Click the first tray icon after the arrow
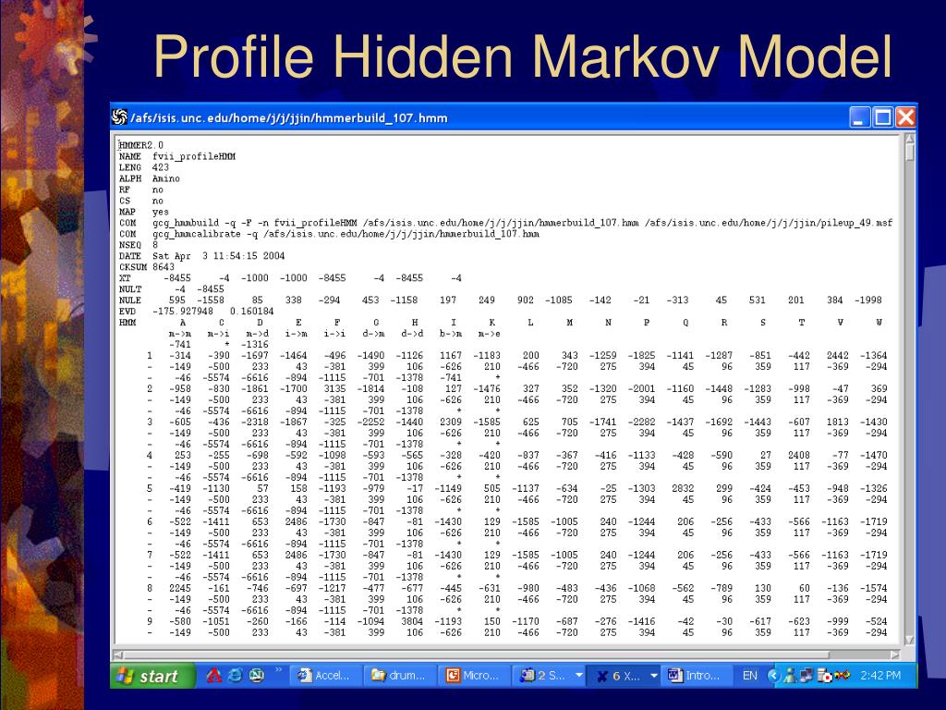946x710 pixels. [x=790, y=676]
